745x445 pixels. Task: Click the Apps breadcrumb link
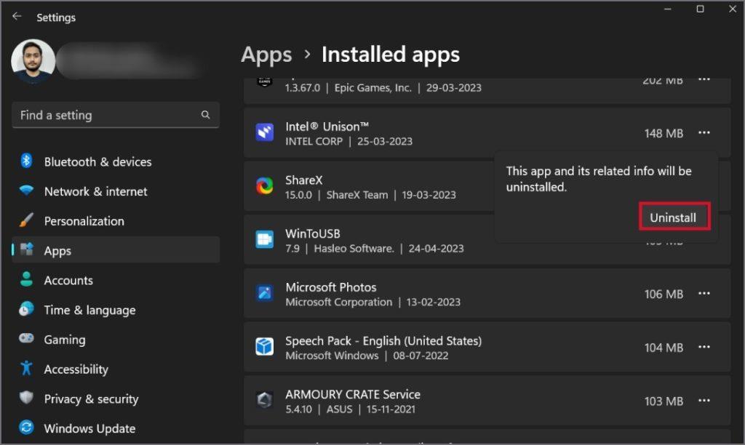pyautogui.click(x=266, y=55)
